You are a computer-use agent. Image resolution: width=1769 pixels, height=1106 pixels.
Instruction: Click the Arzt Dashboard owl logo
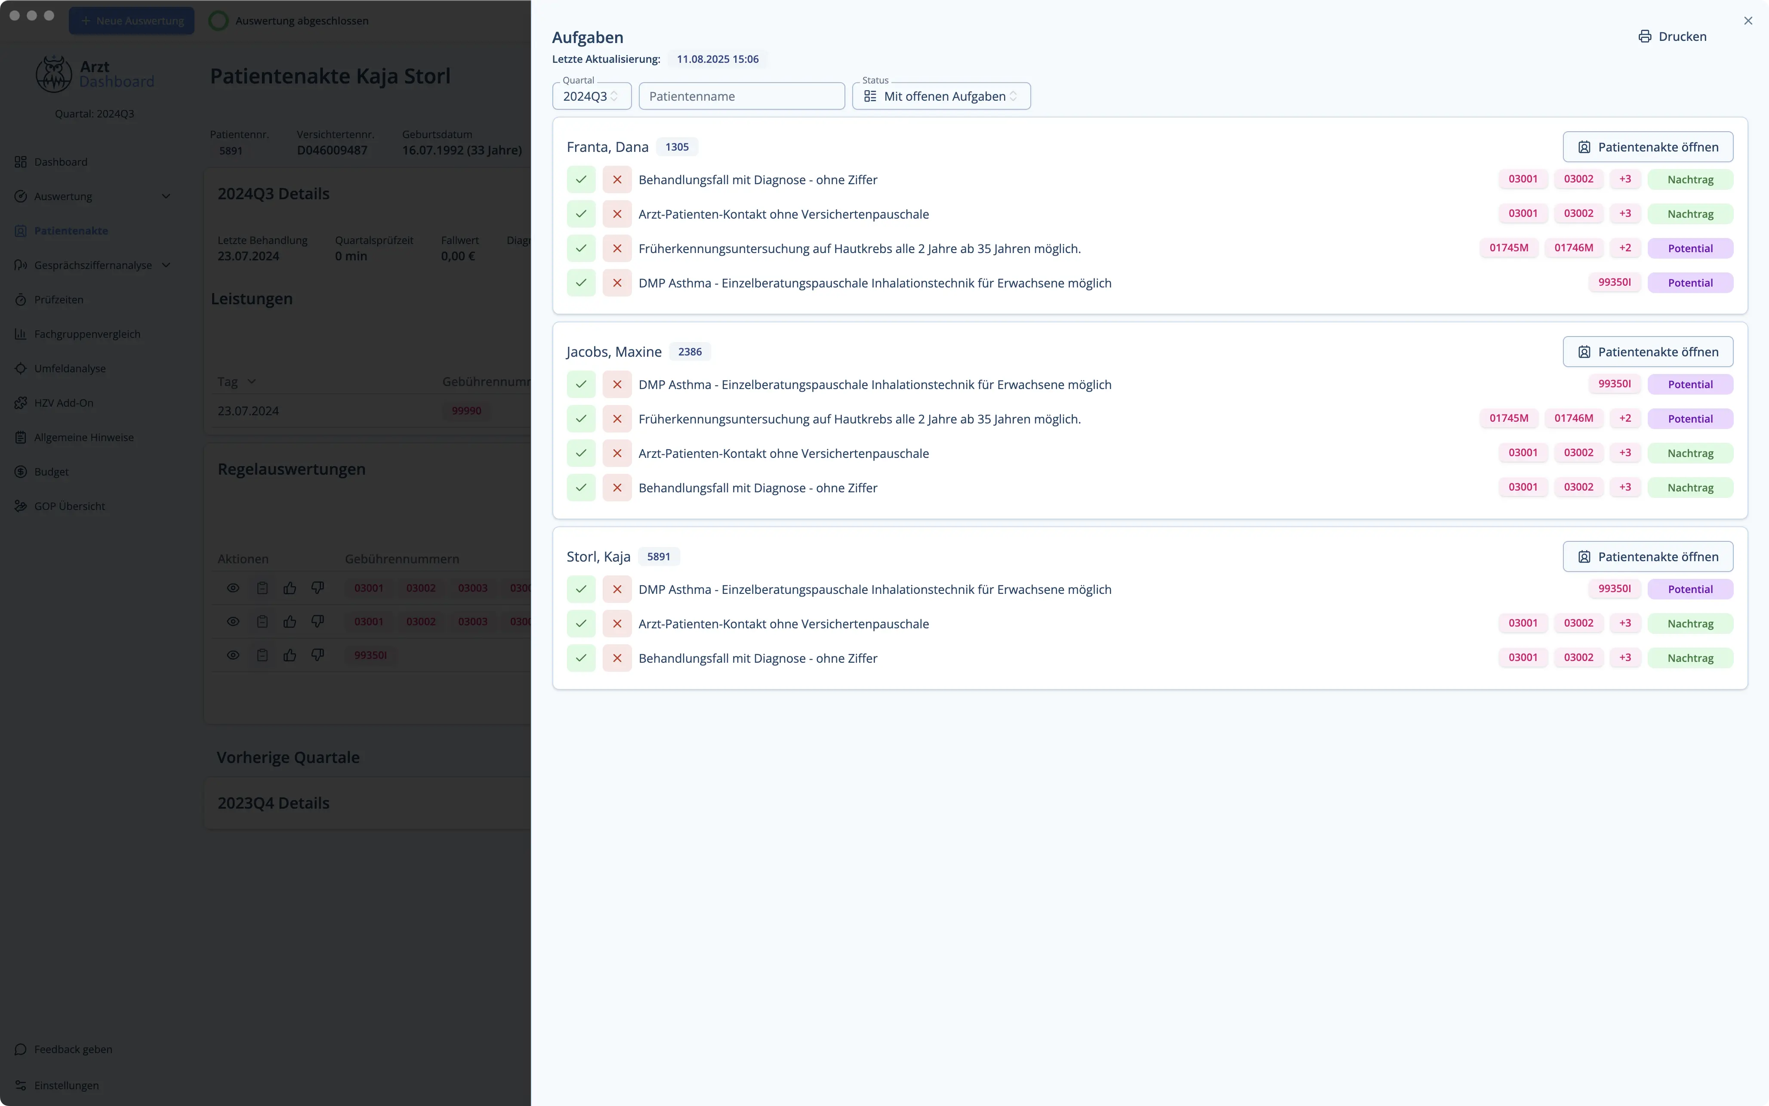tap(54, 74)
